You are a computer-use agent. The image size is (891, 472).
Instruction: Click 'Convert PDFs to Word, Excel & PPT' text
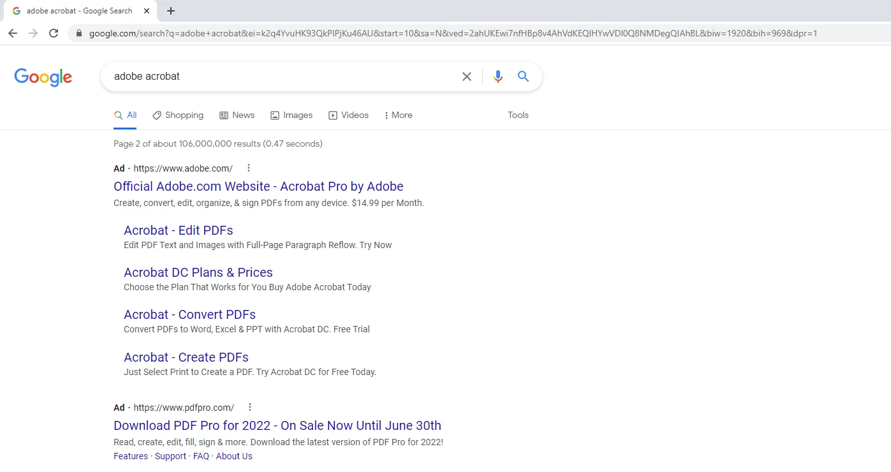247,329
